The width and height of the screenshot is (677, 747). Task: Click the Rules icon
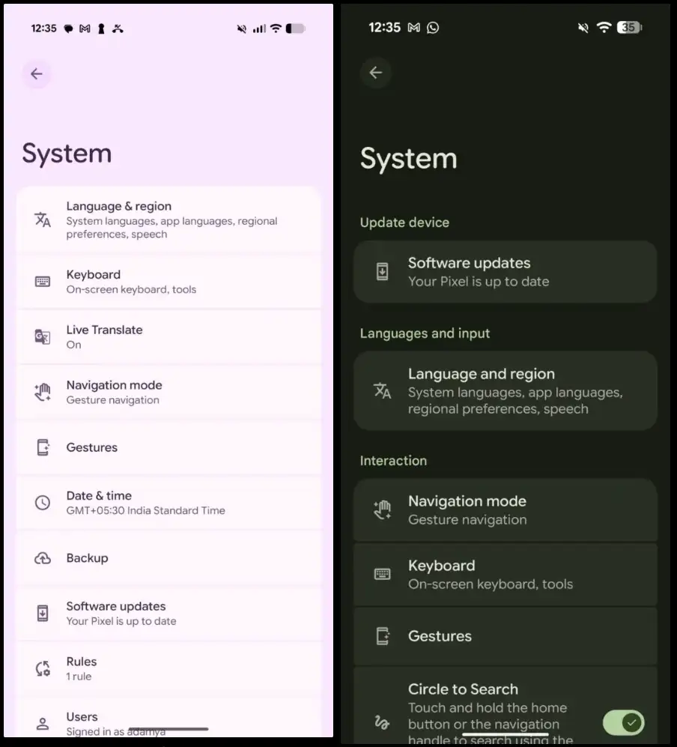tap(43, 668)
